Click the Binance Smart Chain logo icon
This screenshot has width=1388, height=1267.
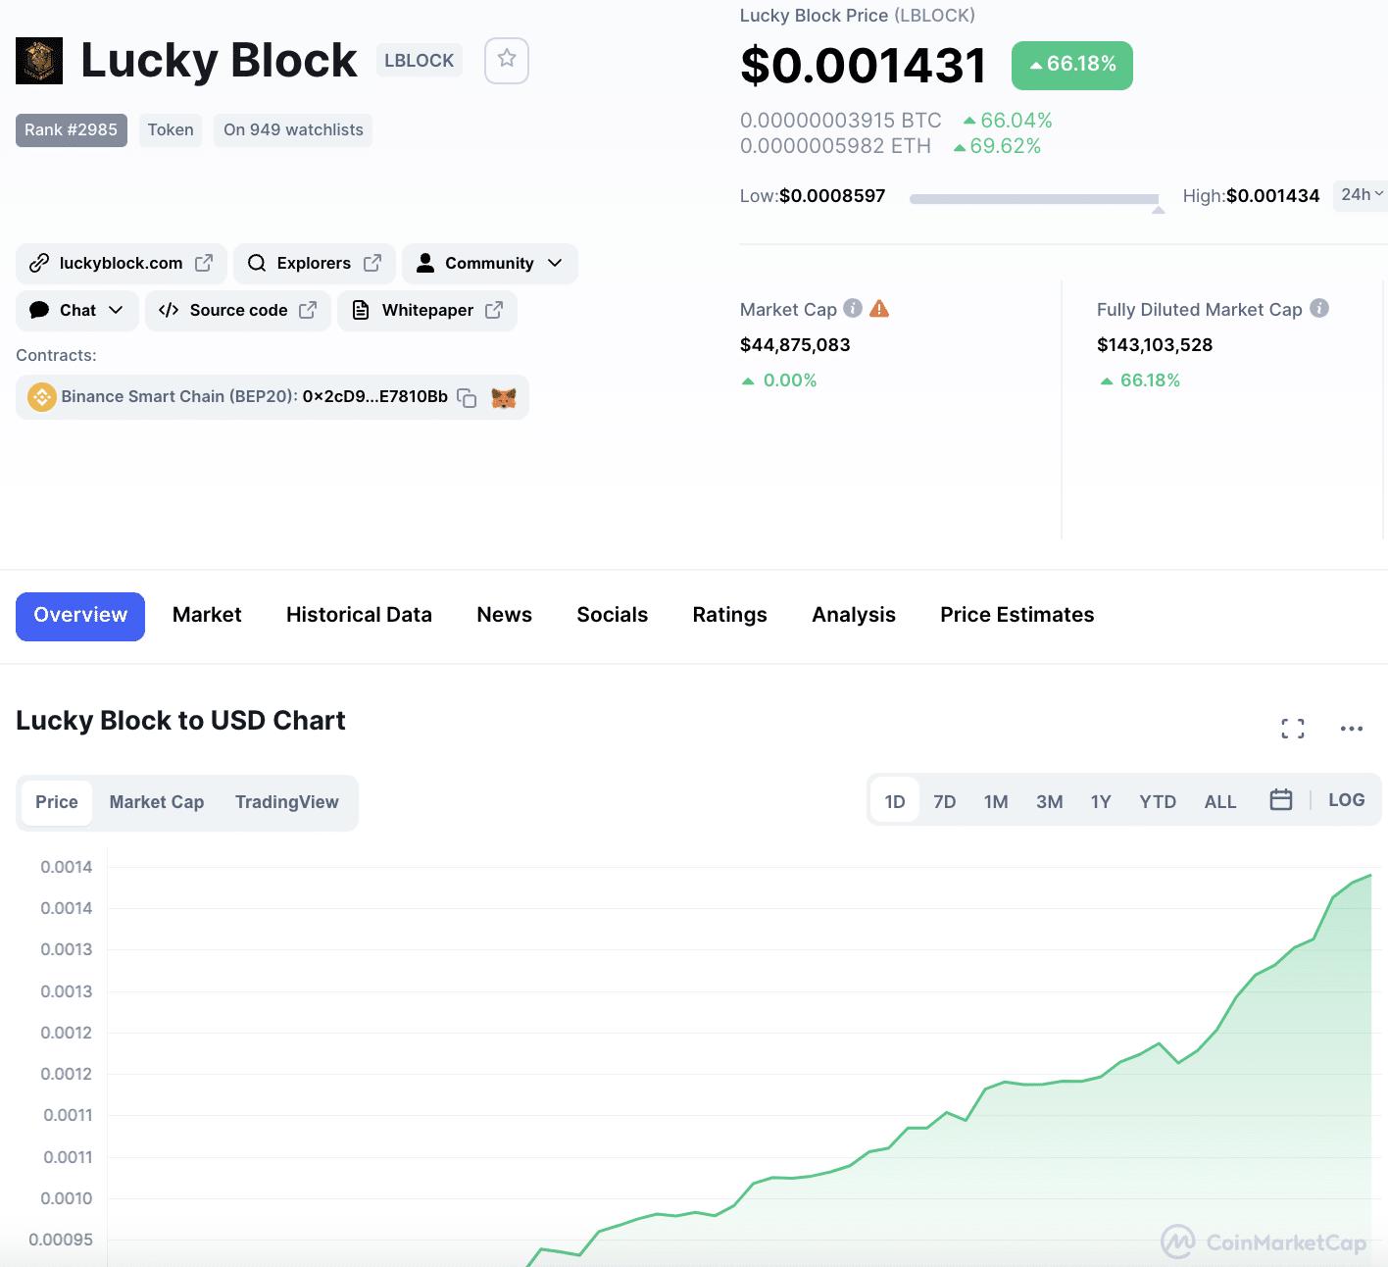click(x=41, y=397)
